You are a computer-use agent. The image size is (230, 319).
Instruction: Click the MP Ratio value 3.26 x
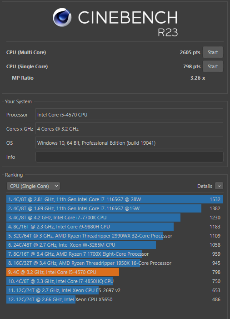[x=197, y=78]
